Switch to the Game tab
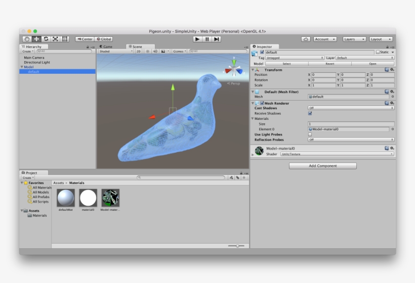415x283 pixels. (x=106, y=46)
